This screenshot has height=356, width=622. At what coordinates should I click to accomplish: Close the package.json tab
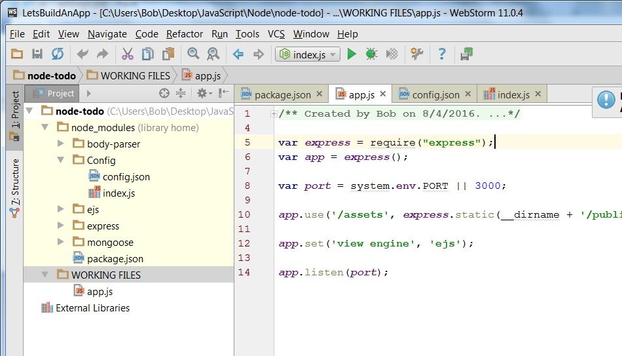[320, 94]
